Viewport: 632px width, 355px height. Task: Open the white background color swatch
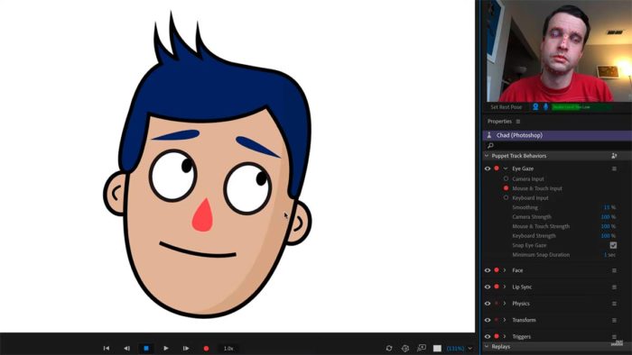coord(437,348)
